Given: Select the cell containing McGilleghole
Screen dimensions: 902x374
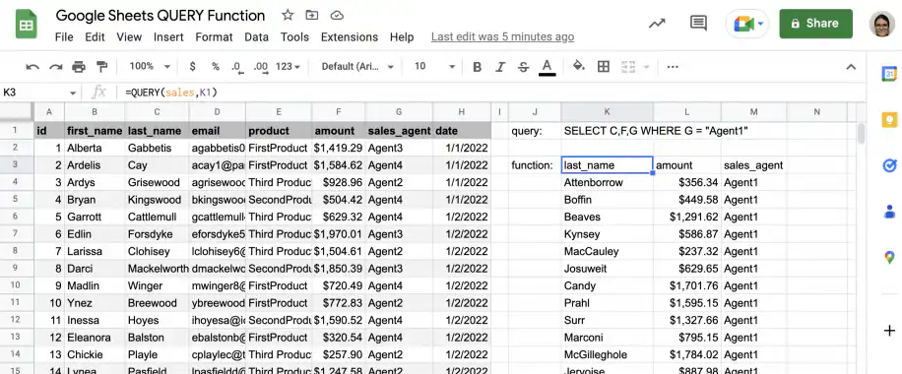Looking at the screenshot, I should click(607, 355).
